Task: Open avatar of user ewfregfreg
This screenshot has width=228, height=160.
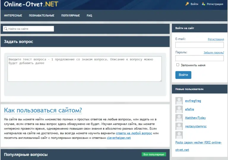Action: [179, 101]
